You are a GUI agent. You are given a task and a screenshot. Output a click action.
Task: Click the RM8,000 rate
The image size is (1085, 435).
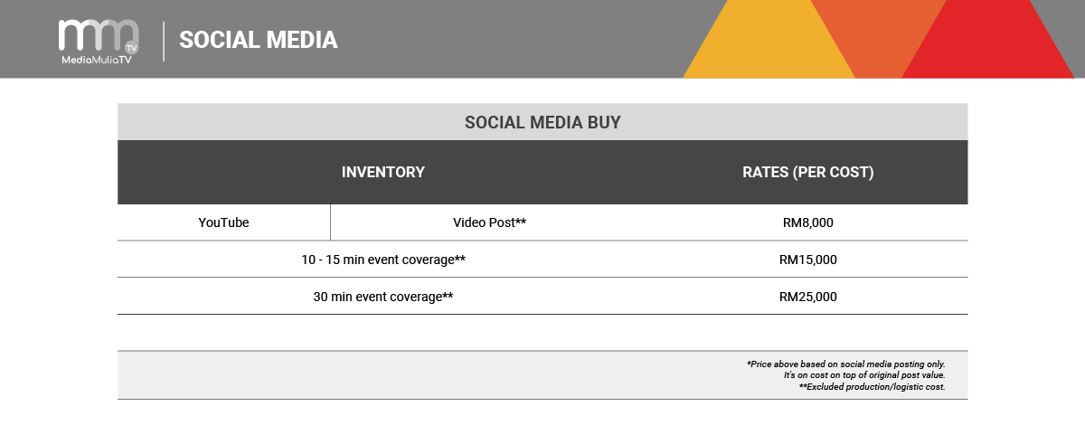tap(807, 222)
